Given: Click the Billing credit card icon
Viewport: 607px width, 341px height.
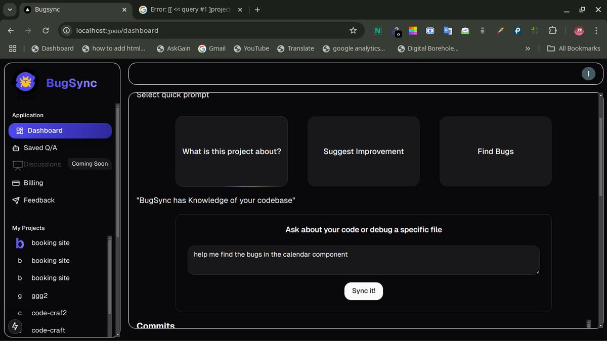Looking at the screenshot, I should (x=16, y=183).
